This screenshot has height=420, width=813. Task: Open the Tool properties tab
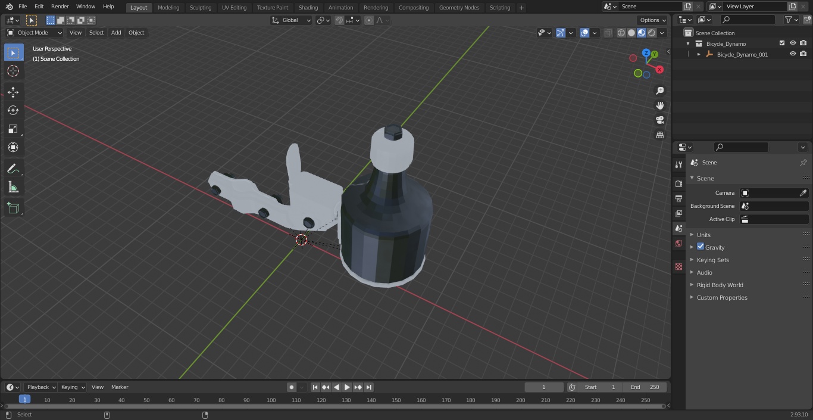[678, 164]
